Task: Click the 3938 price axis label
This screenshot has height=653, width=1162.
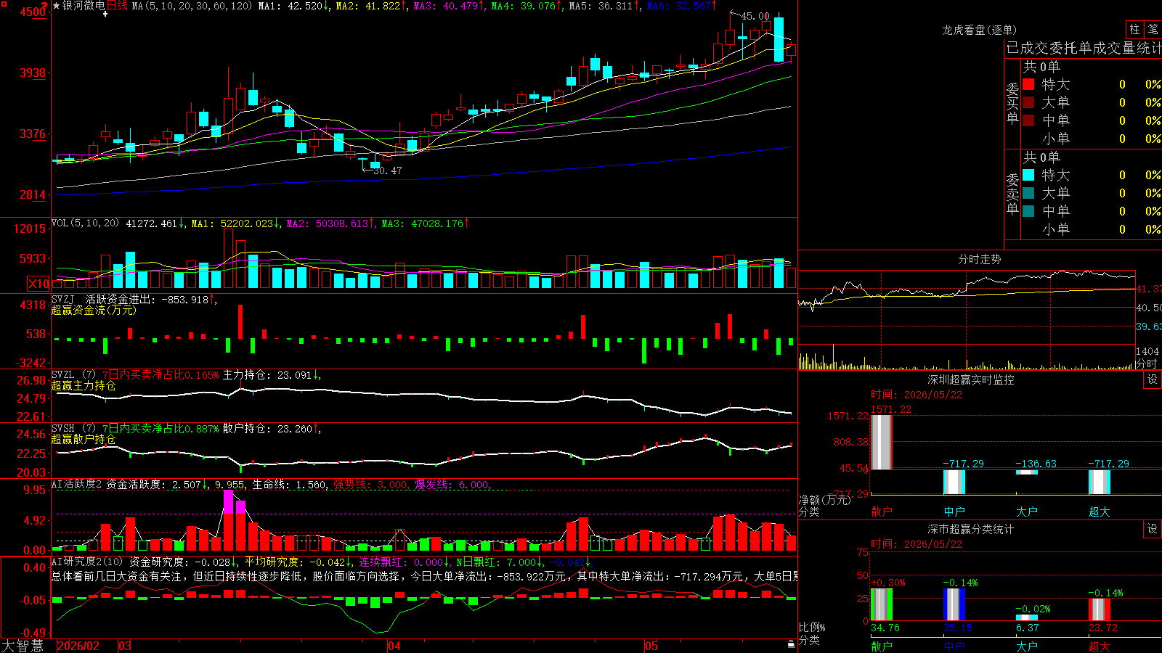Action: [33, 73]
